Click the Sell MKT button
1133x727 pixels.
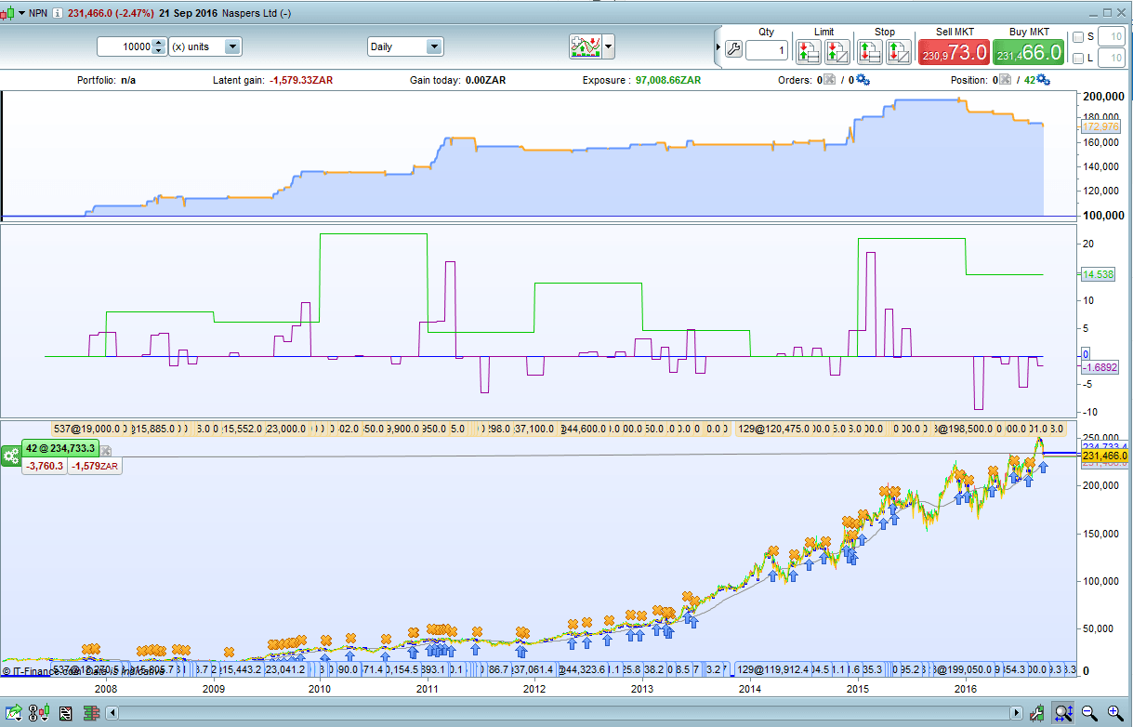click(953, 51)
